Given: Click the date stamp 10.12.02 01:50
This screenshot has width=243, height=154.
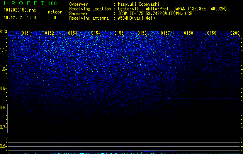Looking at the screenshot, I should click(x=20, y=18).
